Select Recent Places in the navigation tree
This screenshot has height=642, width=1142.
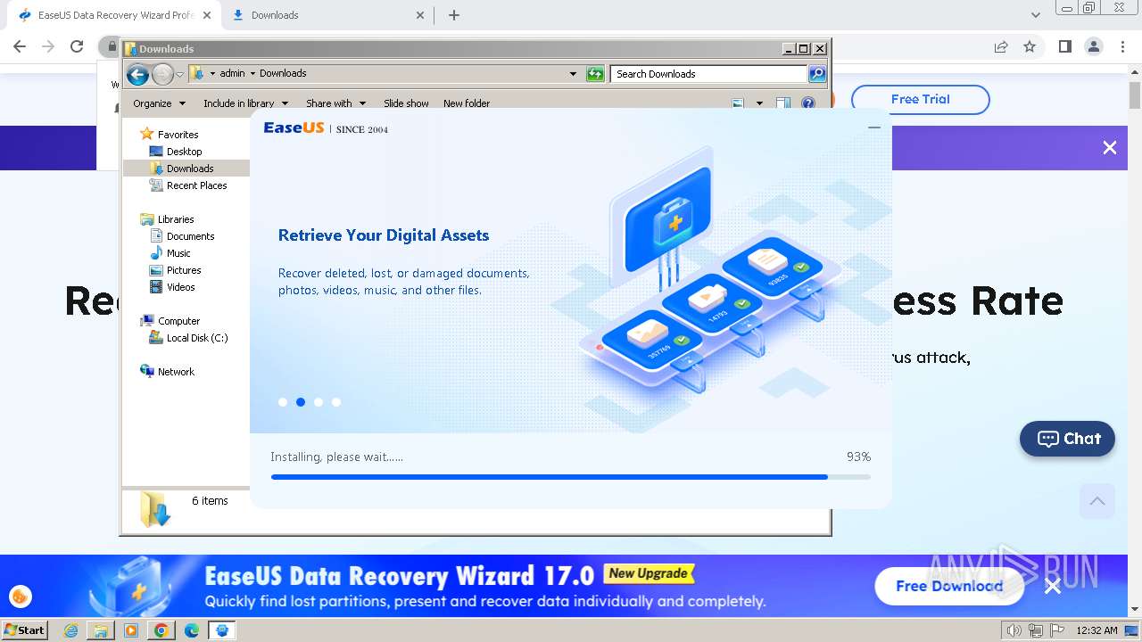click(196, 185)
